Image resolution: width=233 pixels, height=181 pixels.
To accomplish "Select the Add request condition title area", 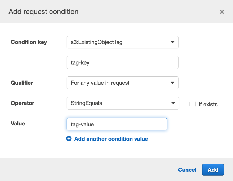I will (x=43, y=12).
